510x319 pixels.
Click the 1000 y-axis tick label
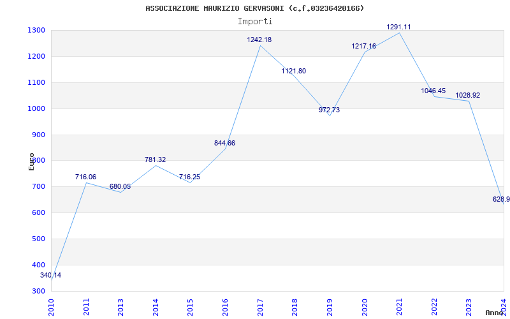(x=36, y=108)
